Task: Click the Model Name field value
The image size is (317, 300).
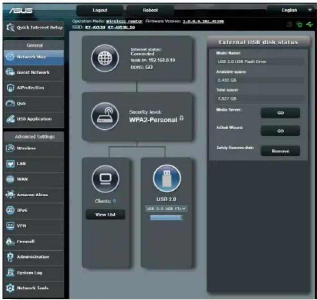Action: click(x=259, y=62)
